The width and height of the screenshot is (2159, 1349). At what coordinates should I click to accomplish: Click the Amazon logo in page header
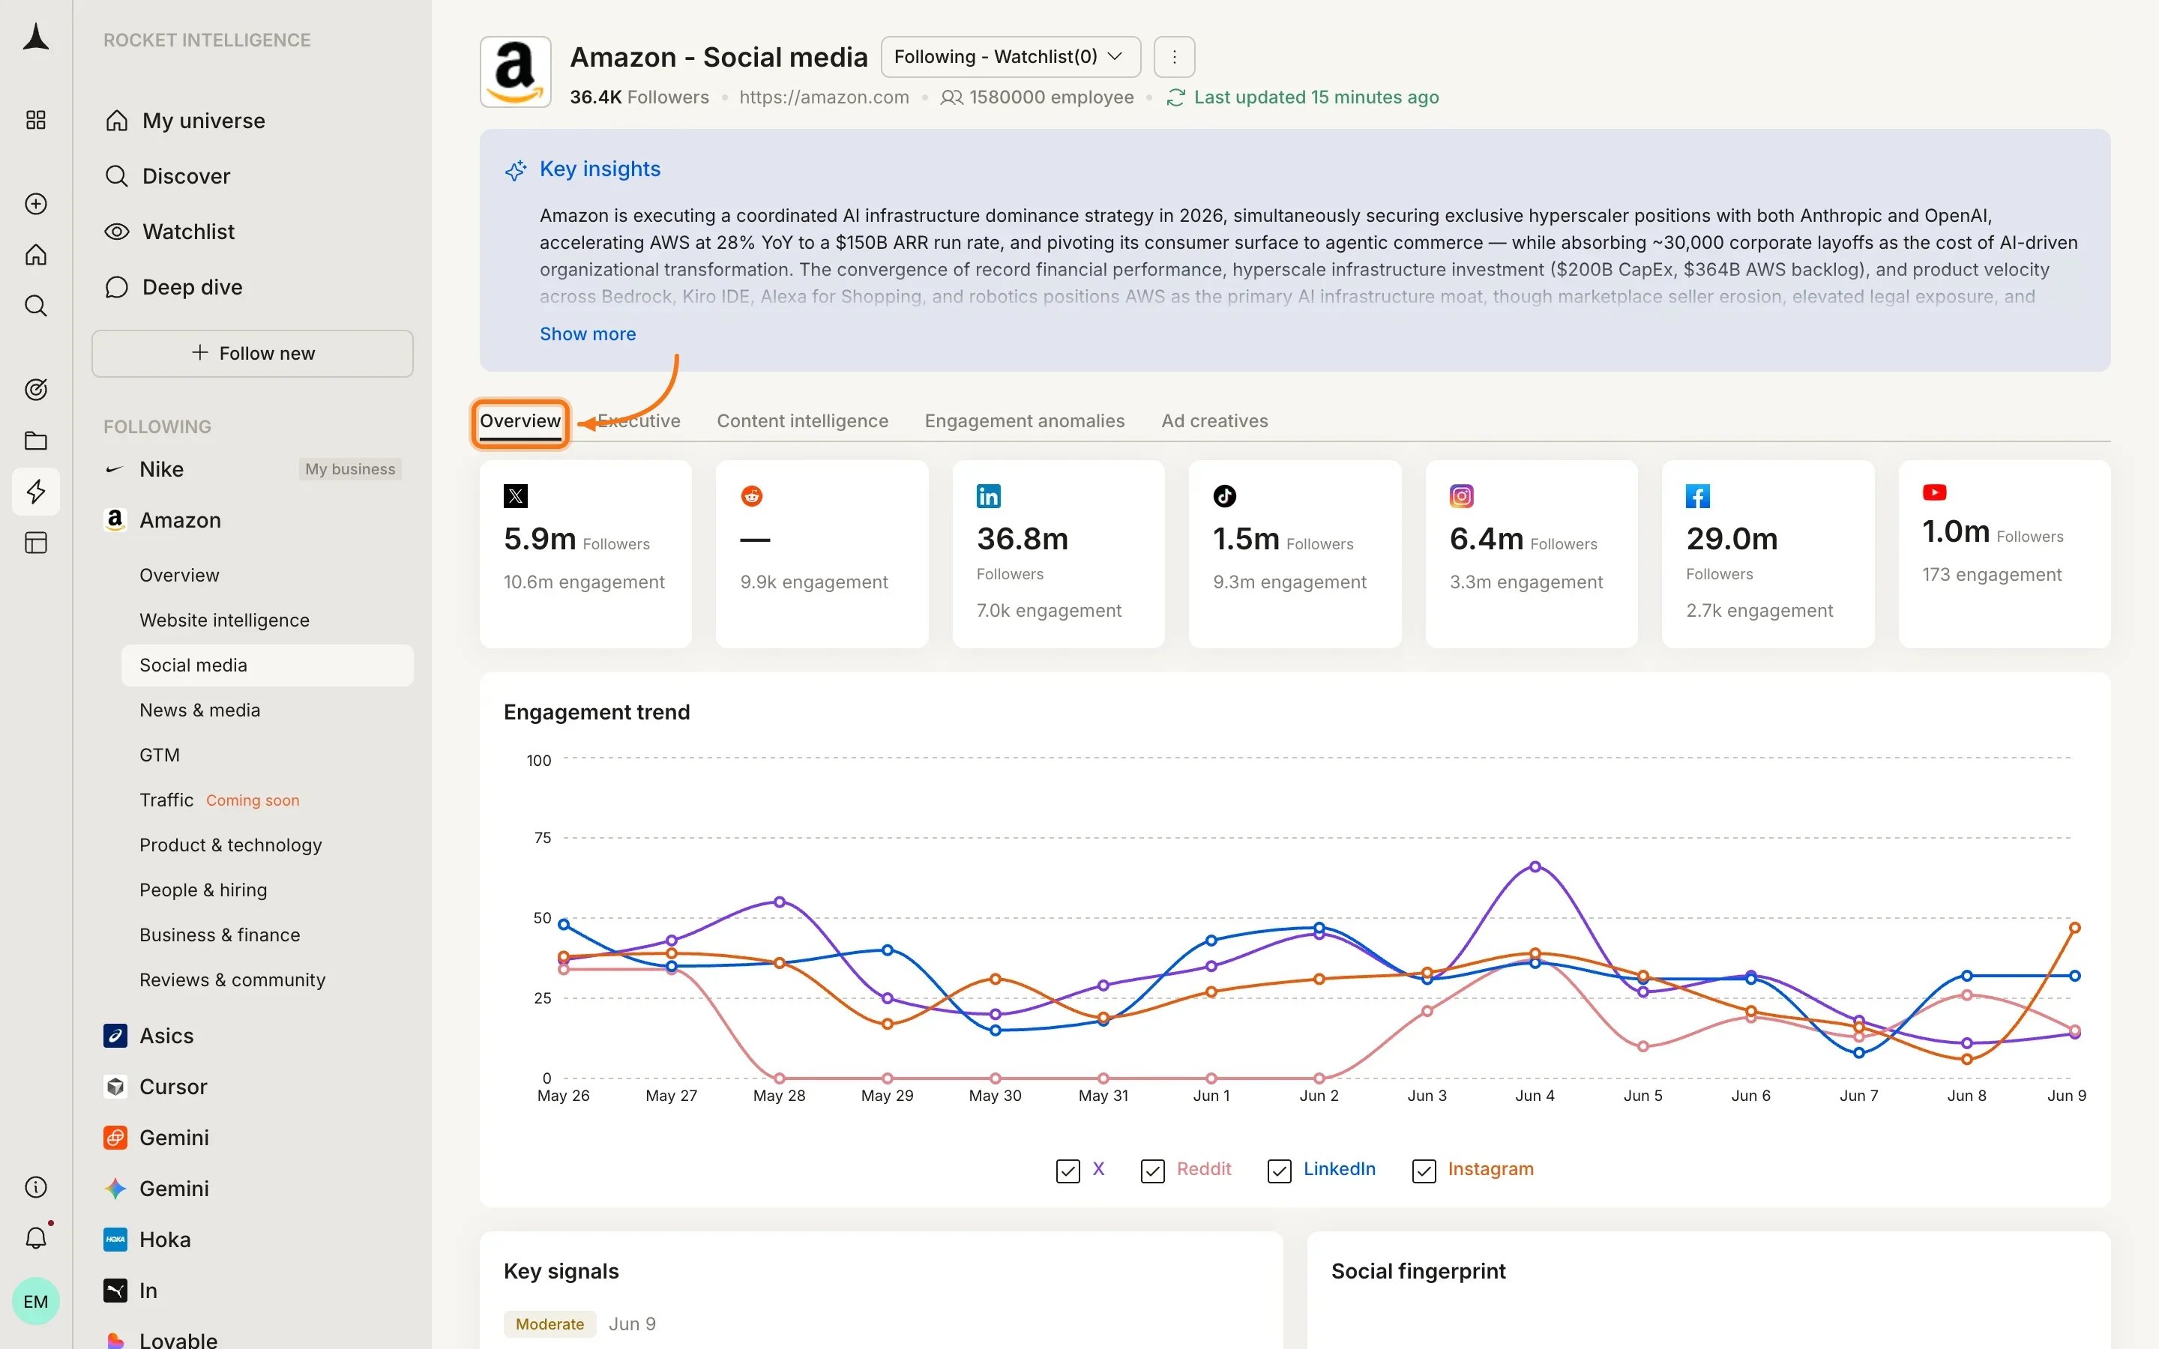tap(516, 72)
